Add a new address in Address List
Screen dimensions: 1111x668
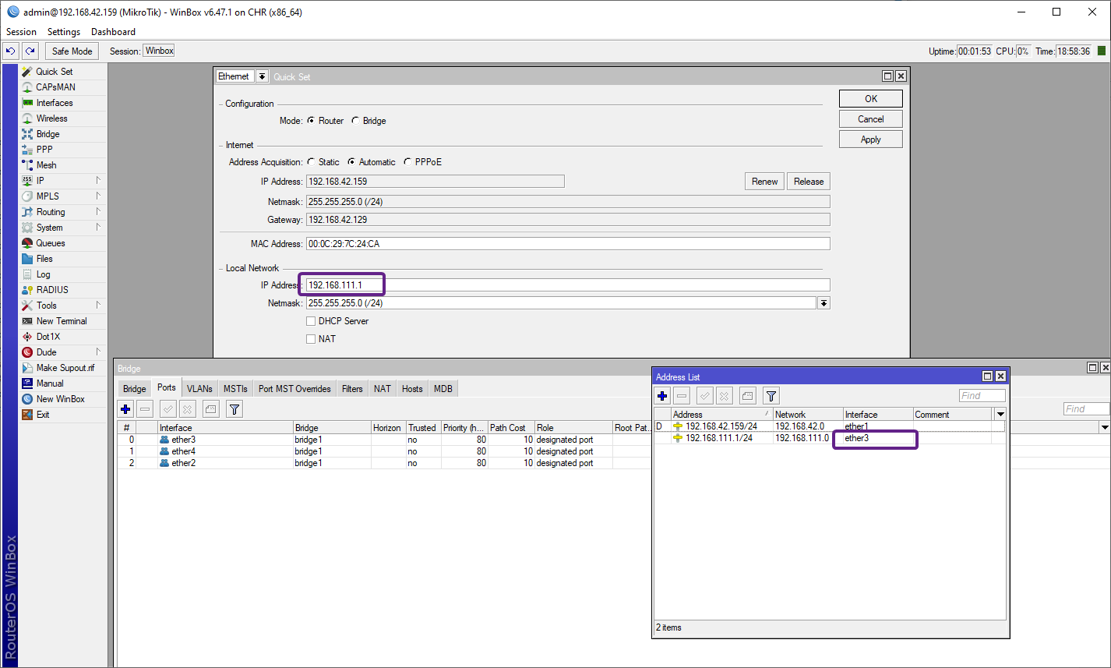coord(663,396)
